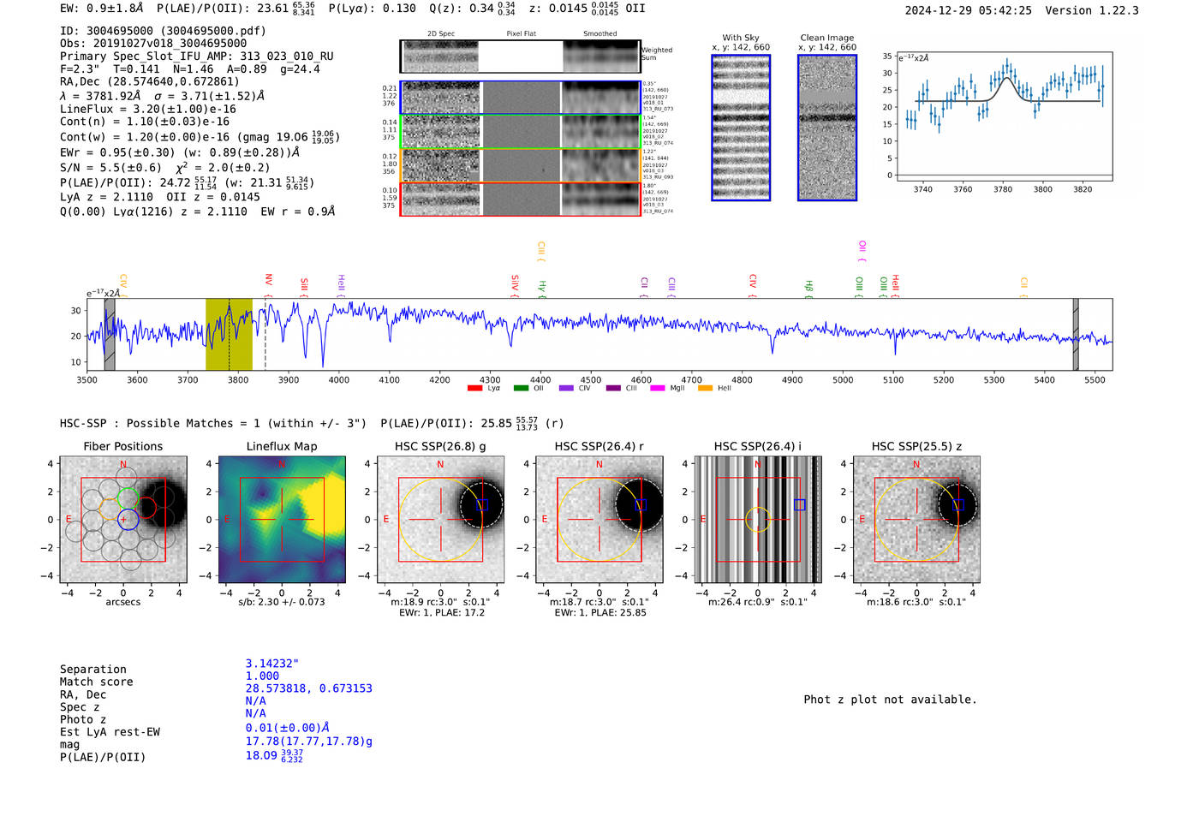The image size is (1199, 816).
Task: Click the S/N = 5.5(±0.6) text
Action: [110, 168]
